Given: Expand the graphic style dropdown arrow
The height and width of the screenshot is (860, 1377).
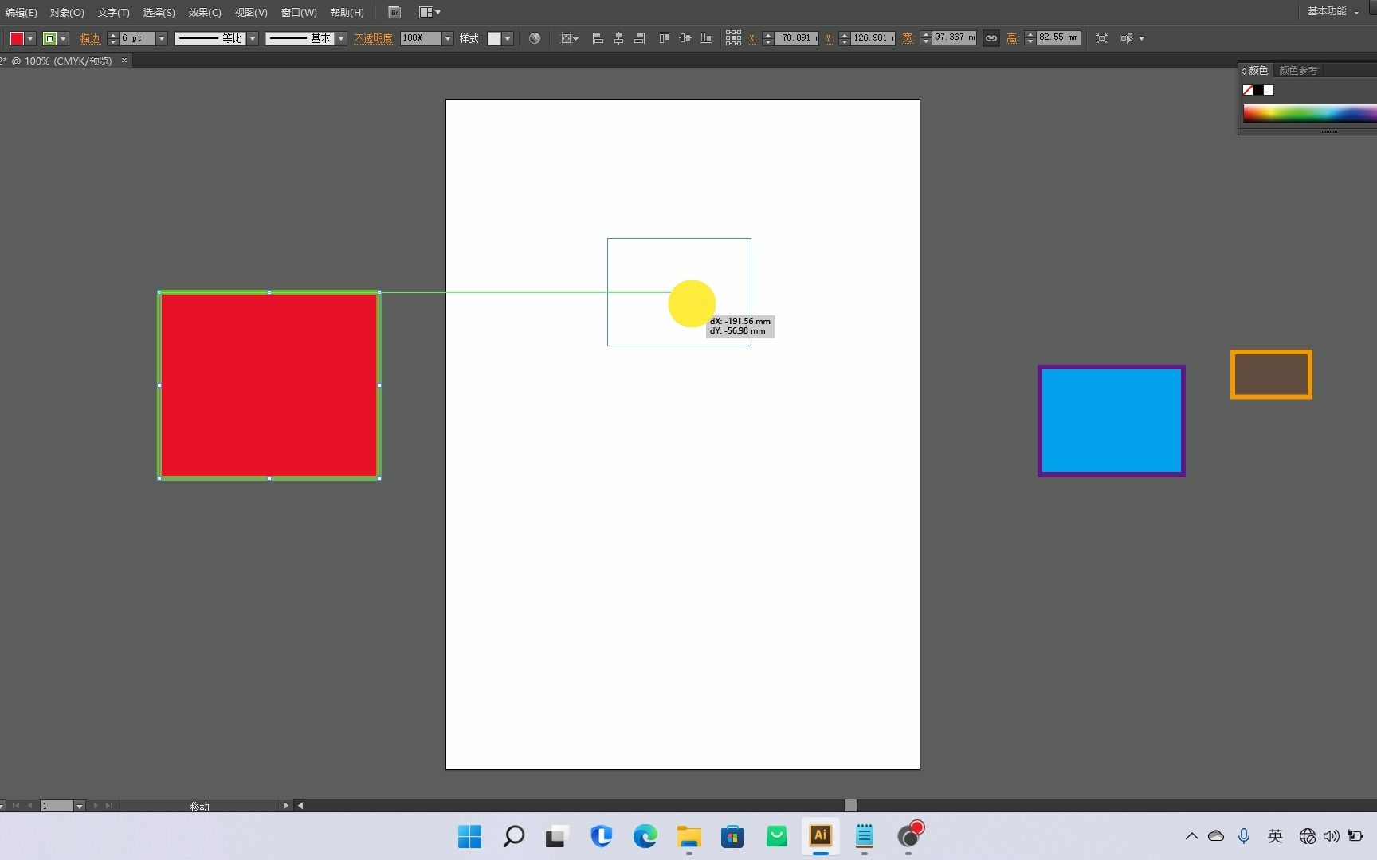Looking at the screenshot, I should 508,38.
